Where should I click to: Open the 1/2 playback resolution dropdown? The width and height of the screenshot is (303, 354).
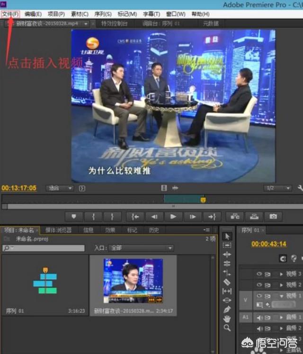click(x=276, y=188)
